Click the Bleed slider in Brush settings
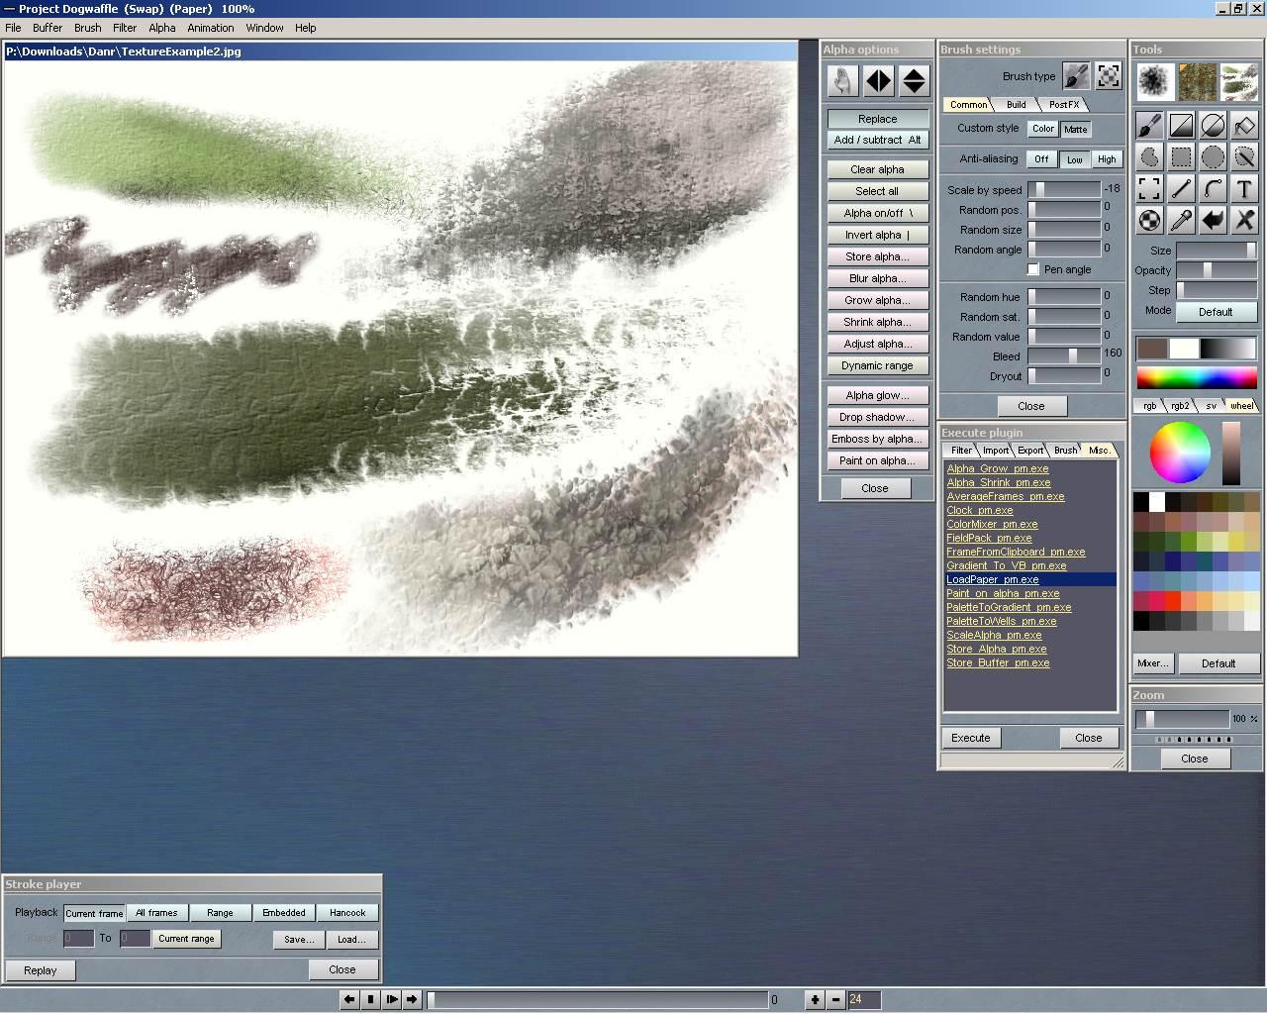 pos(1064,355)
